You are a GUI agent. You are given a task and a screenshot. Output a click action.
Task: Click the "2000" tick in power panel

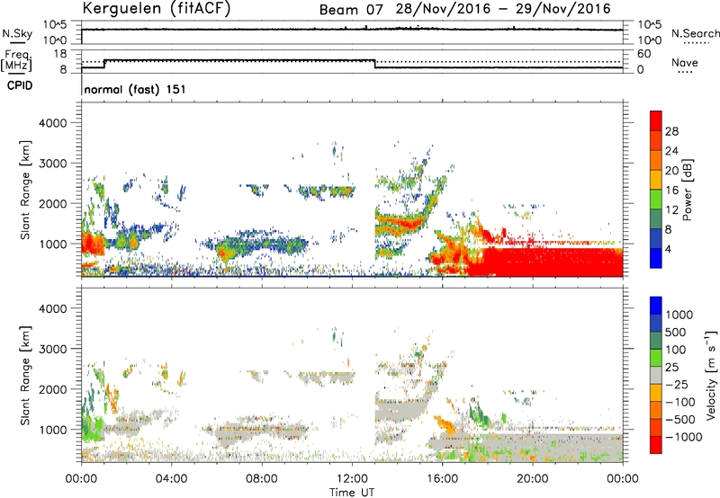point(53,203)
